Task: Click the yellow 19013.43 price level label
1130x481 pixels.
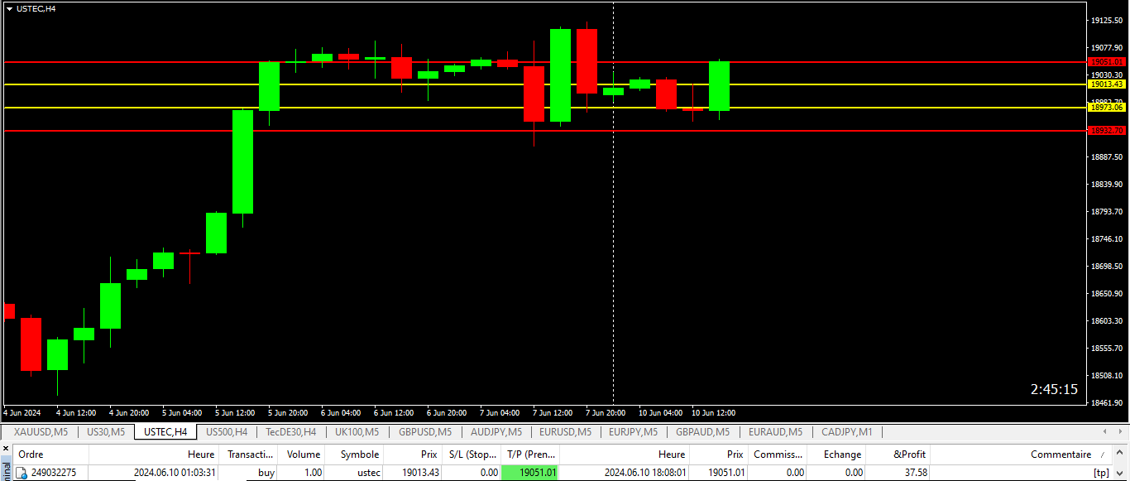Action: (x=1107, y=84)
